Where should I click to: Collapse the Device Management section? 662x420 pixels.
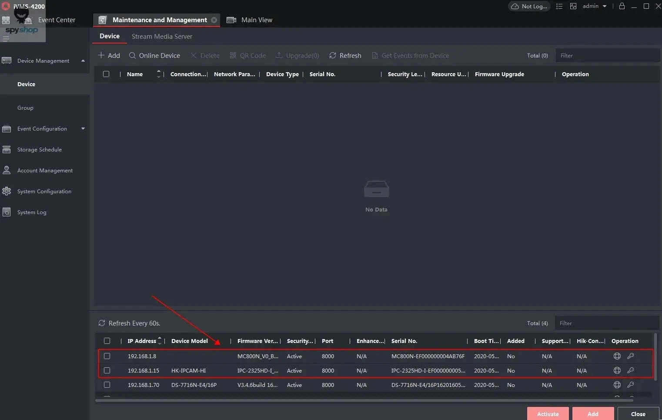coord(83,61)
